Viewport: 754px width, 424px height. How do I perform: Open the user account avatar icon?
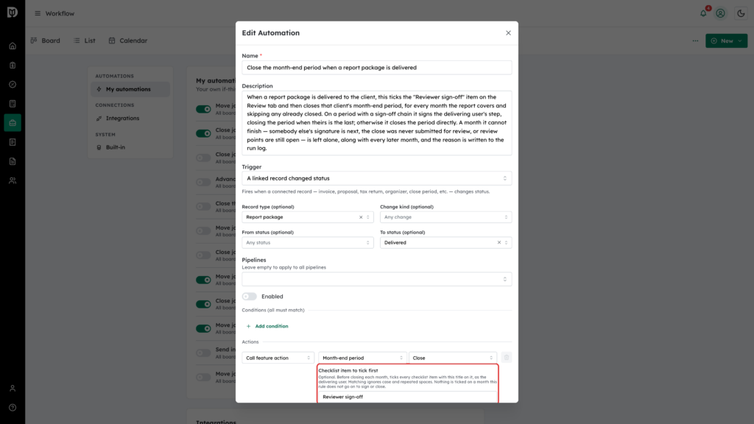tap(720, 13)
